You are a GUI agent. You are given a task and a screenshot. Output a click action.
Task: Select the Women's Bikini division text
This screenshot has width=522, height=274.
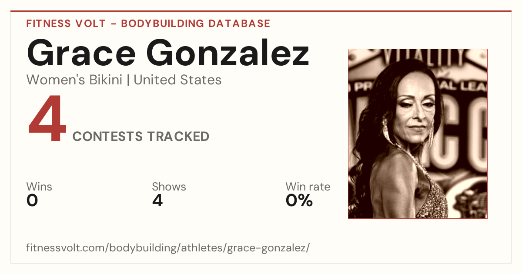coord(74,80)
